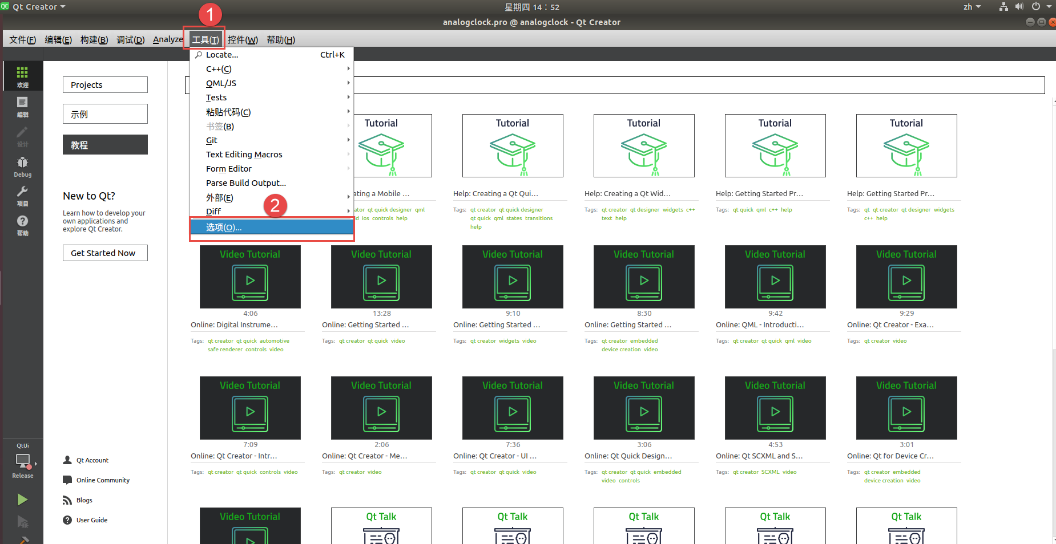Screen dimensions: 1056x544
Task: Open the Welcome (欢迎) mode icon
Action: pyautogui.click(x=22, y=76)
